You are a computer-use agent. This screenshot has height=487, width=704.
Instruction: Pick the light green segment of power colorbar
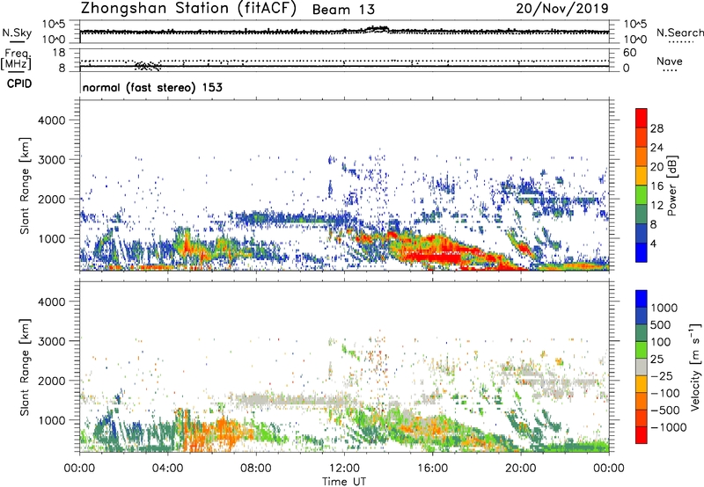click(642, 195)
